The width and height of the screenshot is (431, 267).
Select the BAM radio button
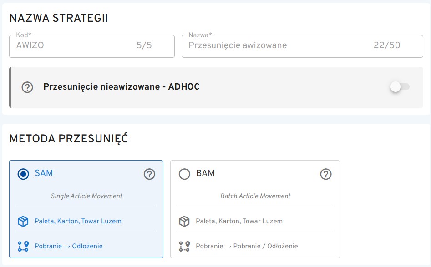coord(184,174)
